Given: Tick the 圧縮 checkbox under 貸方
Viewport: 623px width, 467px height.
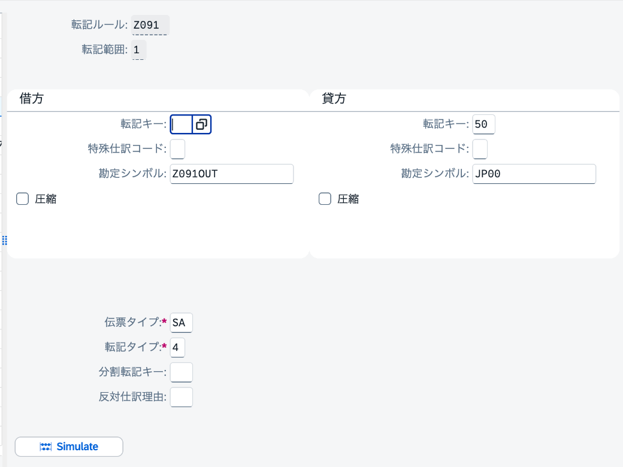Looking at the screenshot, I should 325,199.
